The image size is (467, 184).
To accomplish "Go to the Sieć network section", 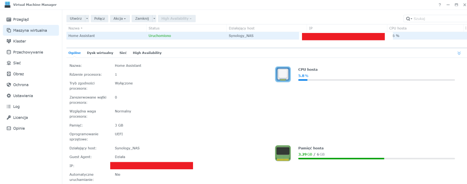I will [17, 63].
